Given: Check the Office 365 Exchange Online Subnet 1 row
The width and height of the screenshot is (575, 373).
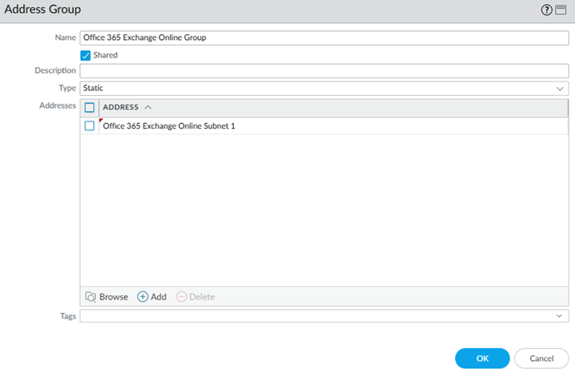Looking at the screenshot, I should (x=89, y=126).
